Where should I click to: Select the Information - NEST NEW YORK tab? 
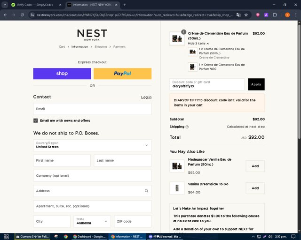point(92,5)
